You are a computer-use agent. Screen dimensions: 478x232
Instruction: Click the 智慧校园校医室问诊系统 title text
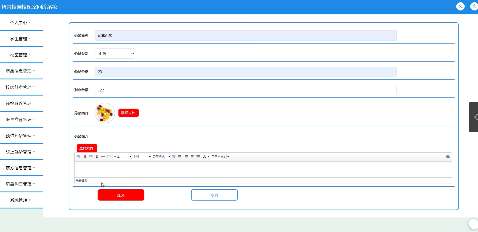tap(29, 7)
